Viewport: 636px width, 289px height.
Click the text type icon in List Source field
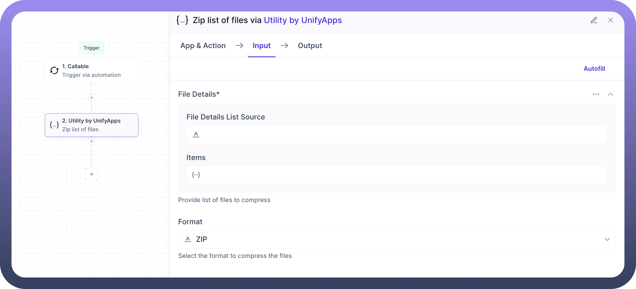(x=196, y=134)
